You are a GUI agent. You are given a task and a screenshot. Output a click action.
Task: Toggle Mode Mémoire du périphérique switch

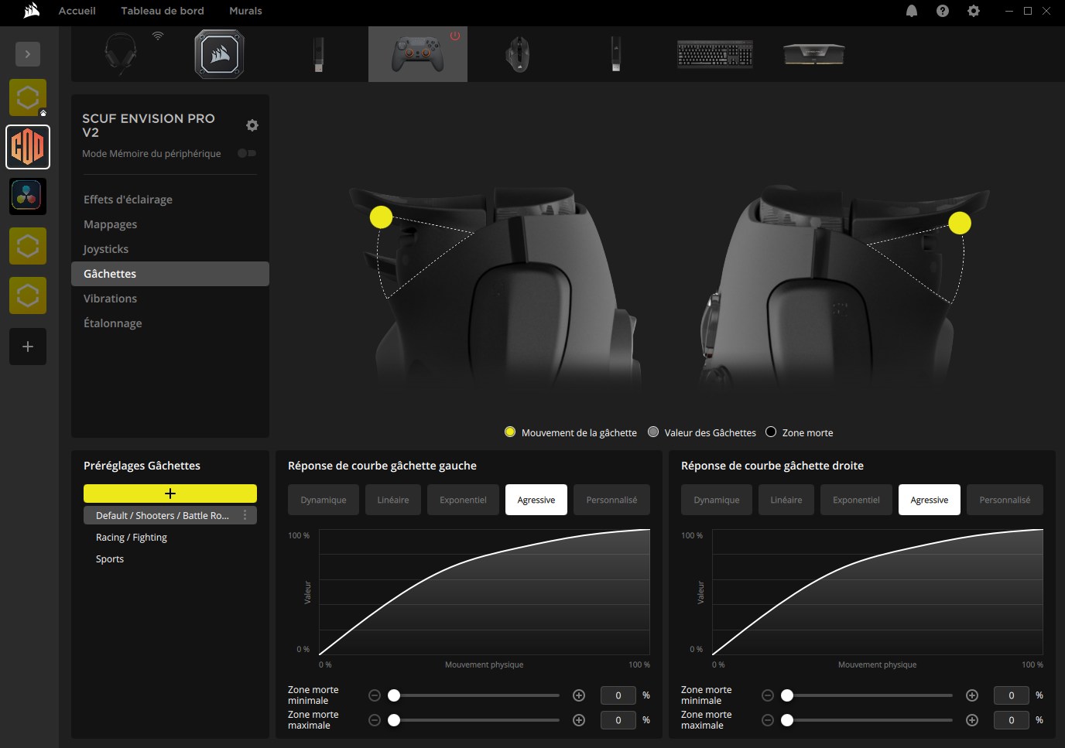(x=247, y=153)
